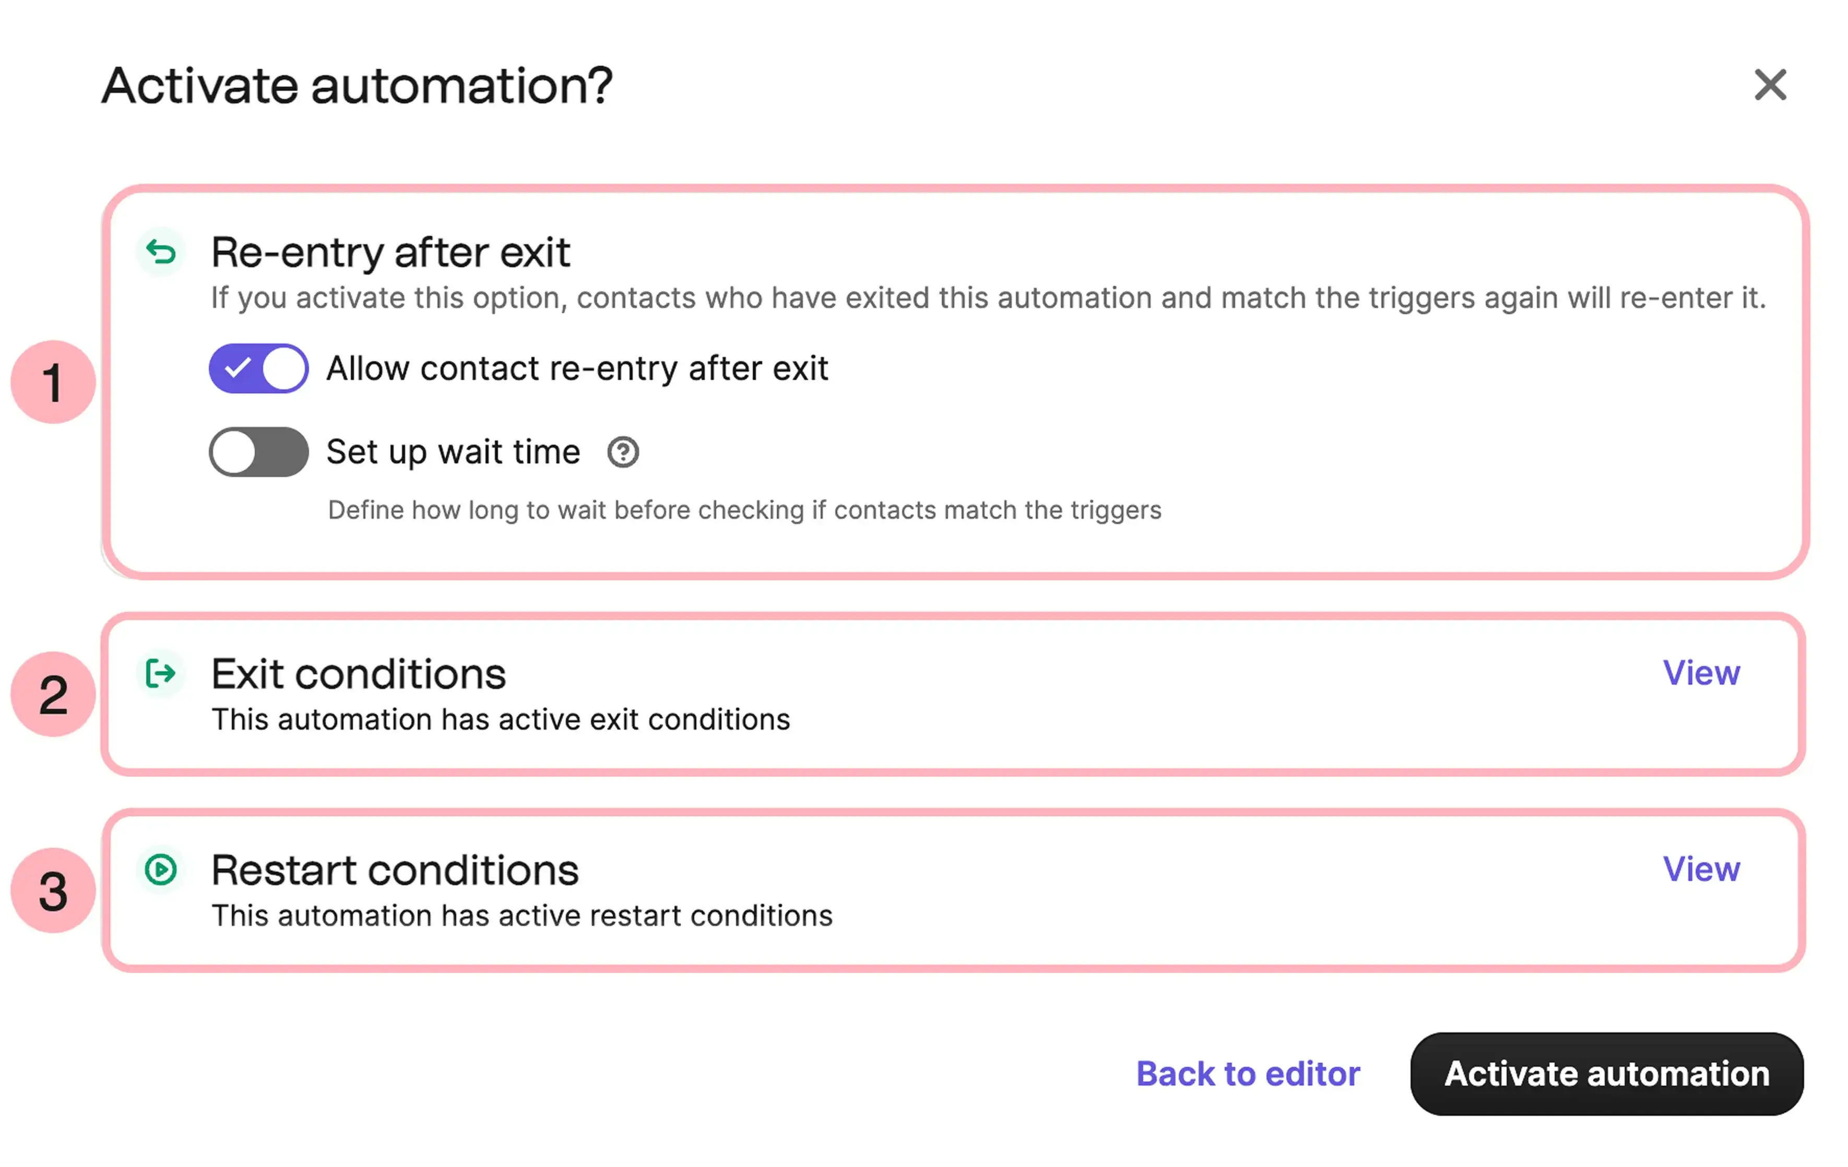Image resolution: width=1848 pixels, height=1167 pixels.
Task: Open the wait time help question icon
Action: coord(623,452)
